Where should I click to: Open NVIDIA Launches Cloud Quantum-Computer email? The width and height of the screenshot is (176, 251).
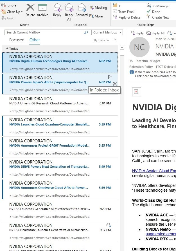coord(60,126)
